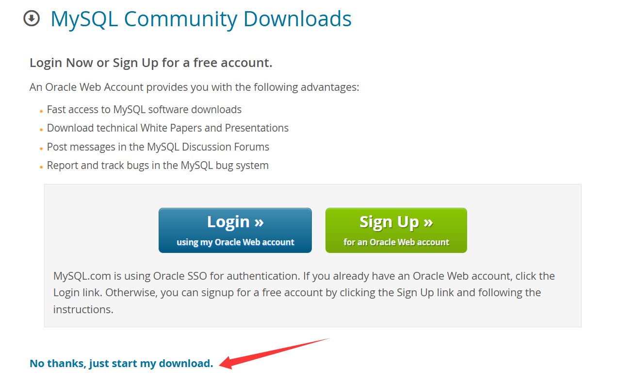Viewport: 633px width, 387px height.
Task: Click the orange bullet before Download technical
Action: [42, 130]
